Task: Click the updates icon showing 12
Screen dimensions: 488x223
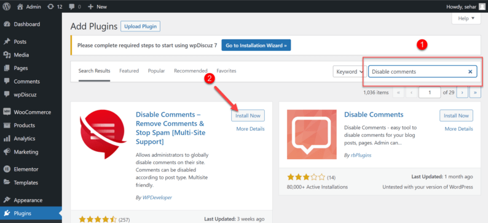Action: 50,7
